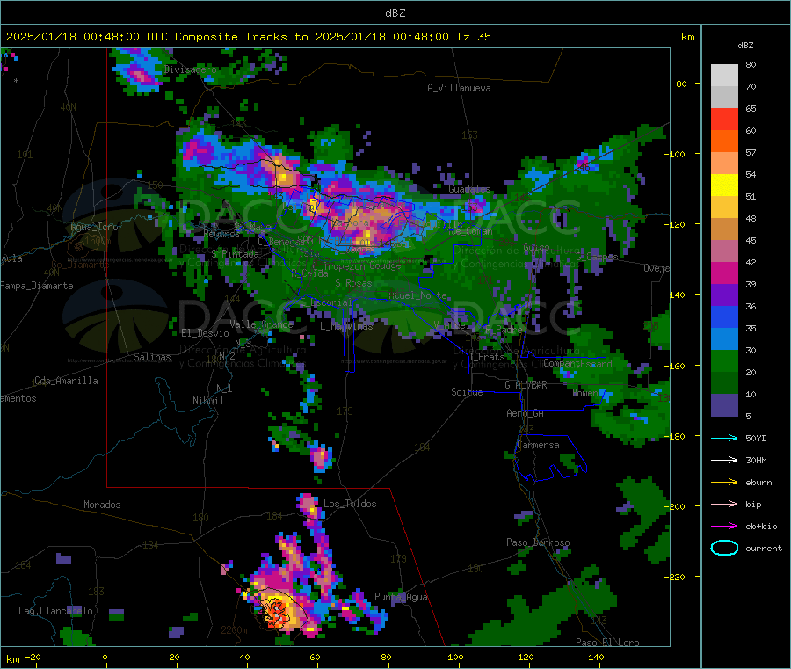Pick the dark orange 57-60 dBZ swatch

(724, 142)
